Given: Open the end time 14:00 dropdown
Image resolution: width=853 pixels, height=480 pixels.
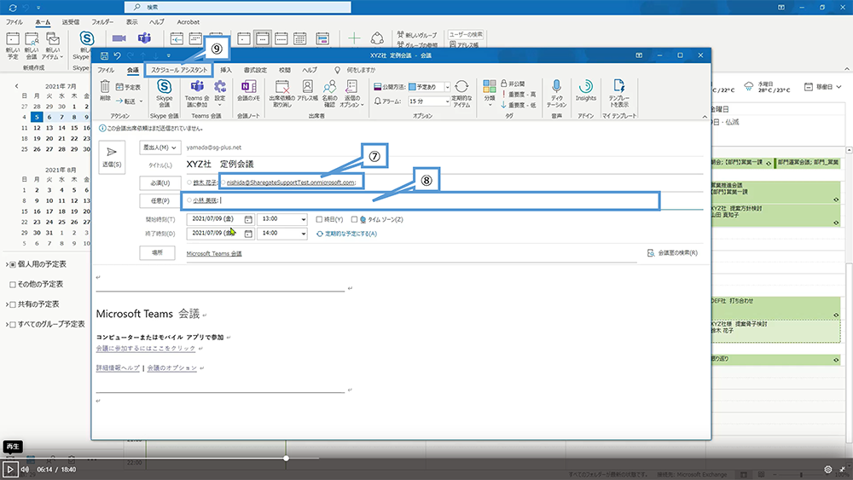Looking at the screenshot, I should [x=303, y=234].
